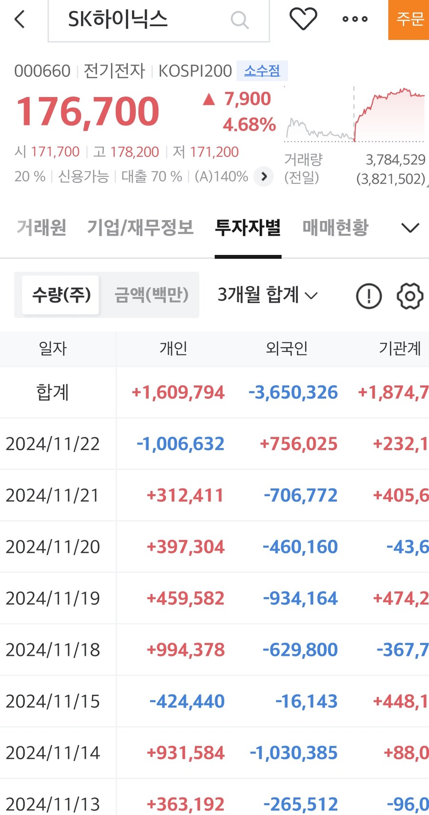Tap the 거래량 volume 3,784,529
Image resolution: width=429 pixels, height=815 pixels.
click(395, 159)
